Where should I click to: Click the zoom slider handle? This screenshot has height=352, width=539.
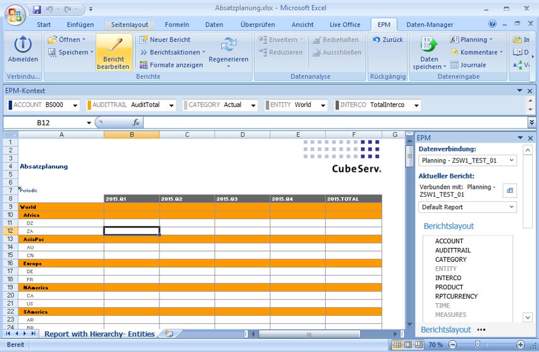click(477, 344)
